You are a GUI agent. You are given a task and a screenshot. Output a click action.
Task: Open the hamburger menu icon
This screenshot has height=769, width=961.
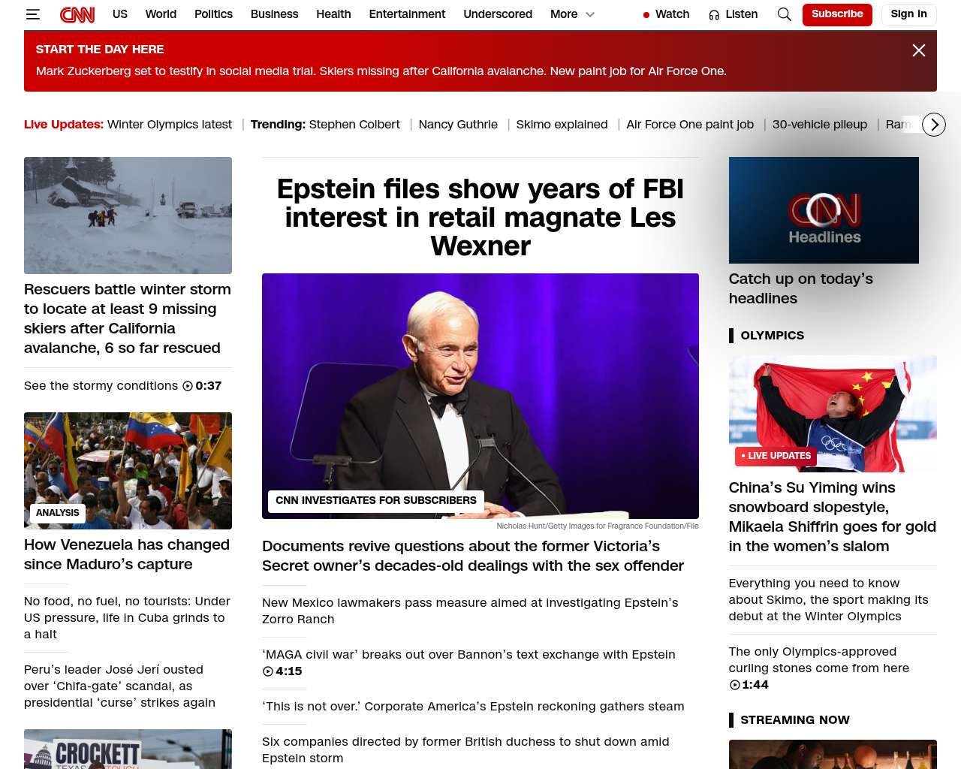click(x=32, y=14)
